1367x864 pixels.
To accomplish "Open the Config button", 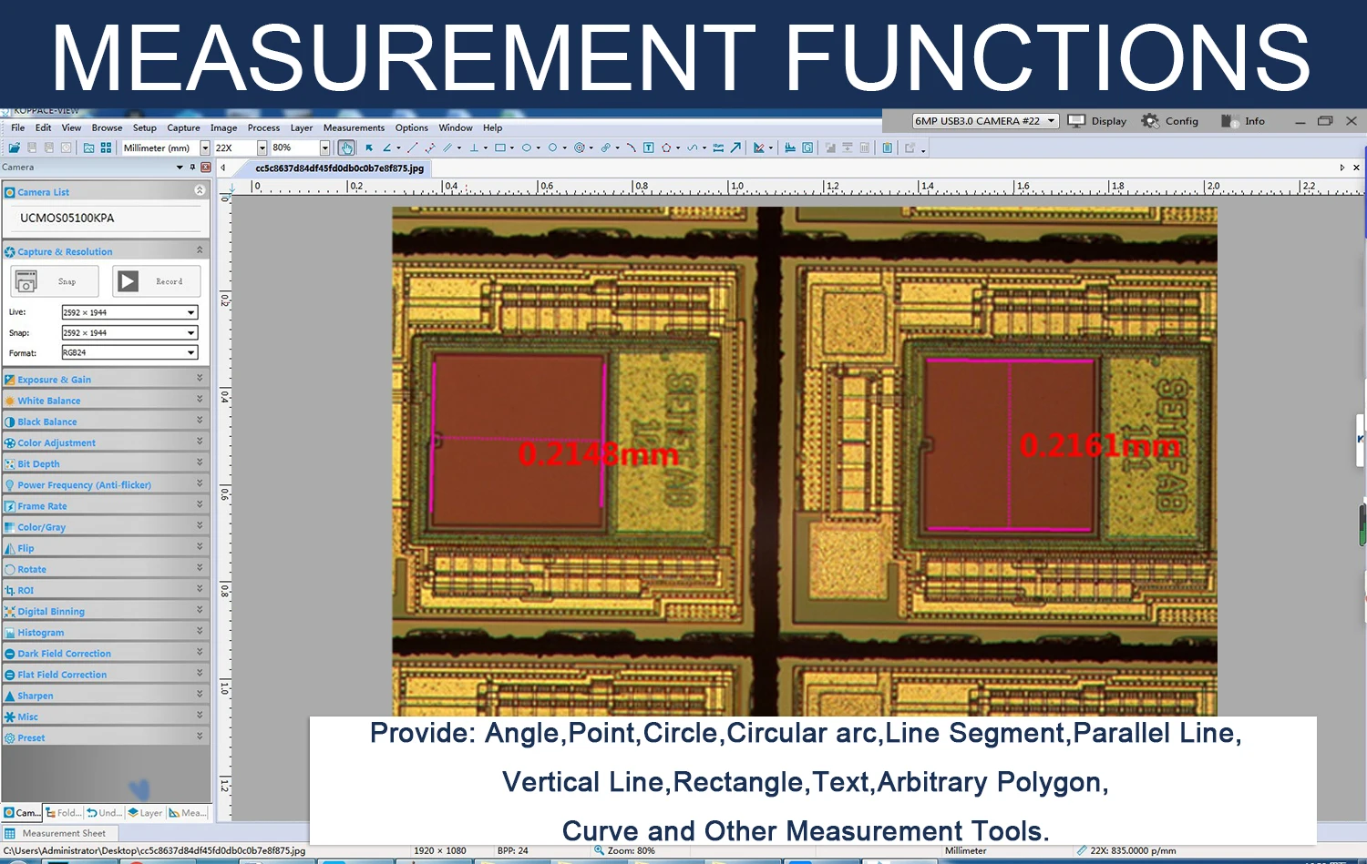I will (1170, 121).
